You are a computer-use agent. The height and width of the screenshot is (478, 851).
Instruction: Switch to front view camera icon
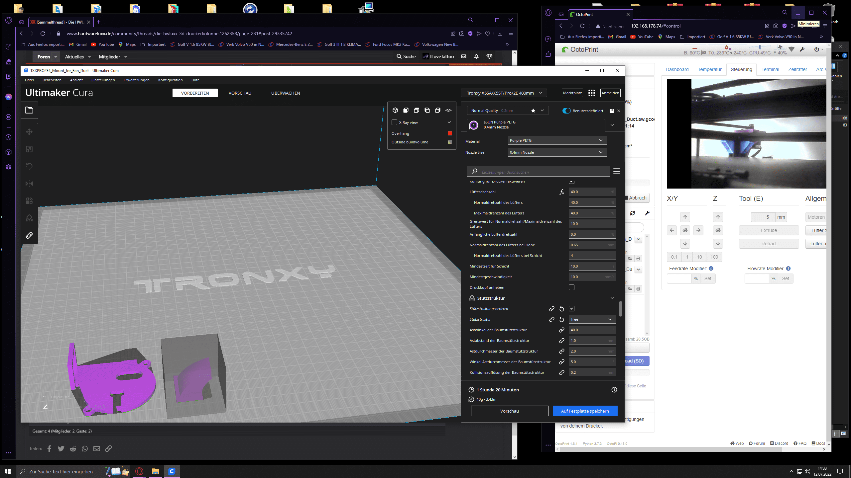pyautogui.click(x=406, y=110)
